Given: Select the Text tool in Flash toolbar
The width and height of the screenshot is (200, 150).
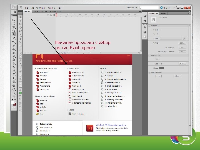Looking at the screenshot, I should pos(20,39).
